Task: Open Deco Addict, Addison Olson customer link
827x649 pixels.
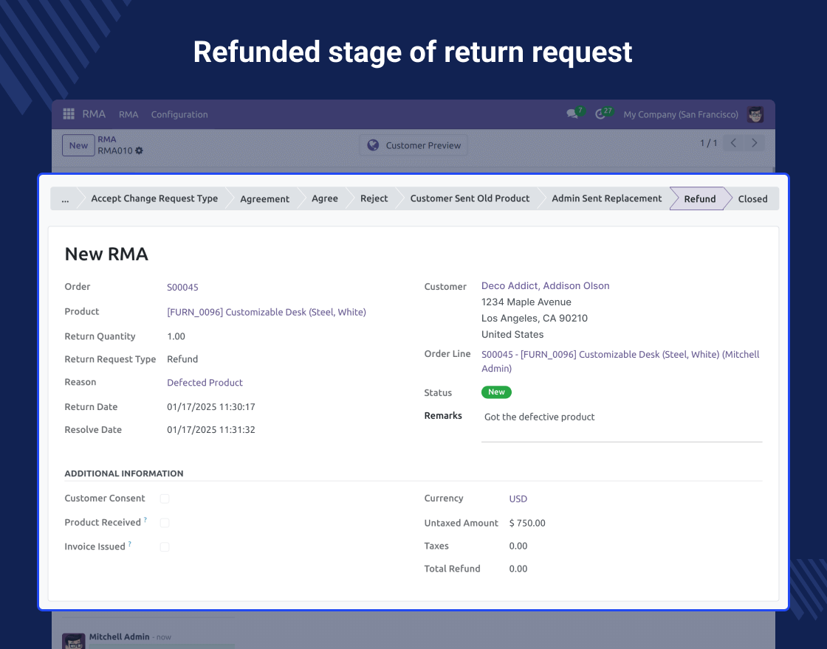Action: click(546, 285)
